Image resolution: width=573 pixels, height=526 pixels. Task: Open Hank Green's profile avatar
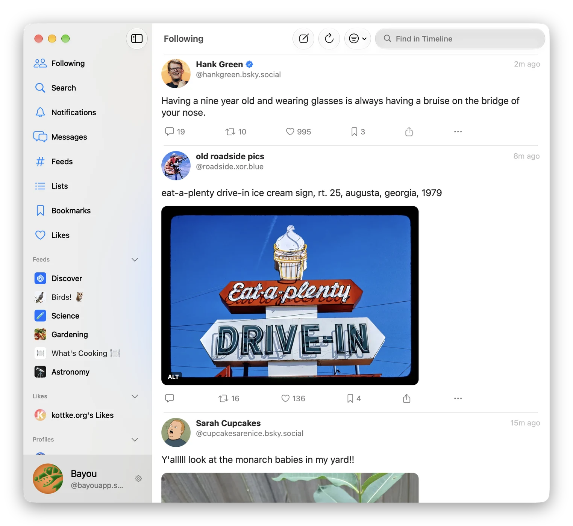pyautogui.click(x=176, y=74)
